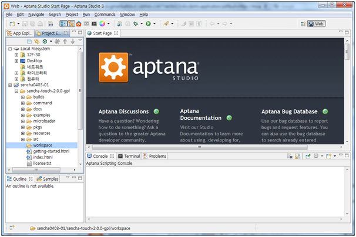356x237 pixels.
Task: Click the status bar fast view icon
Action: [12, 228]
